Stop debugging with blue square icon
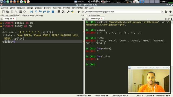Viewport: 173px width, 97px height. (53, 12)
